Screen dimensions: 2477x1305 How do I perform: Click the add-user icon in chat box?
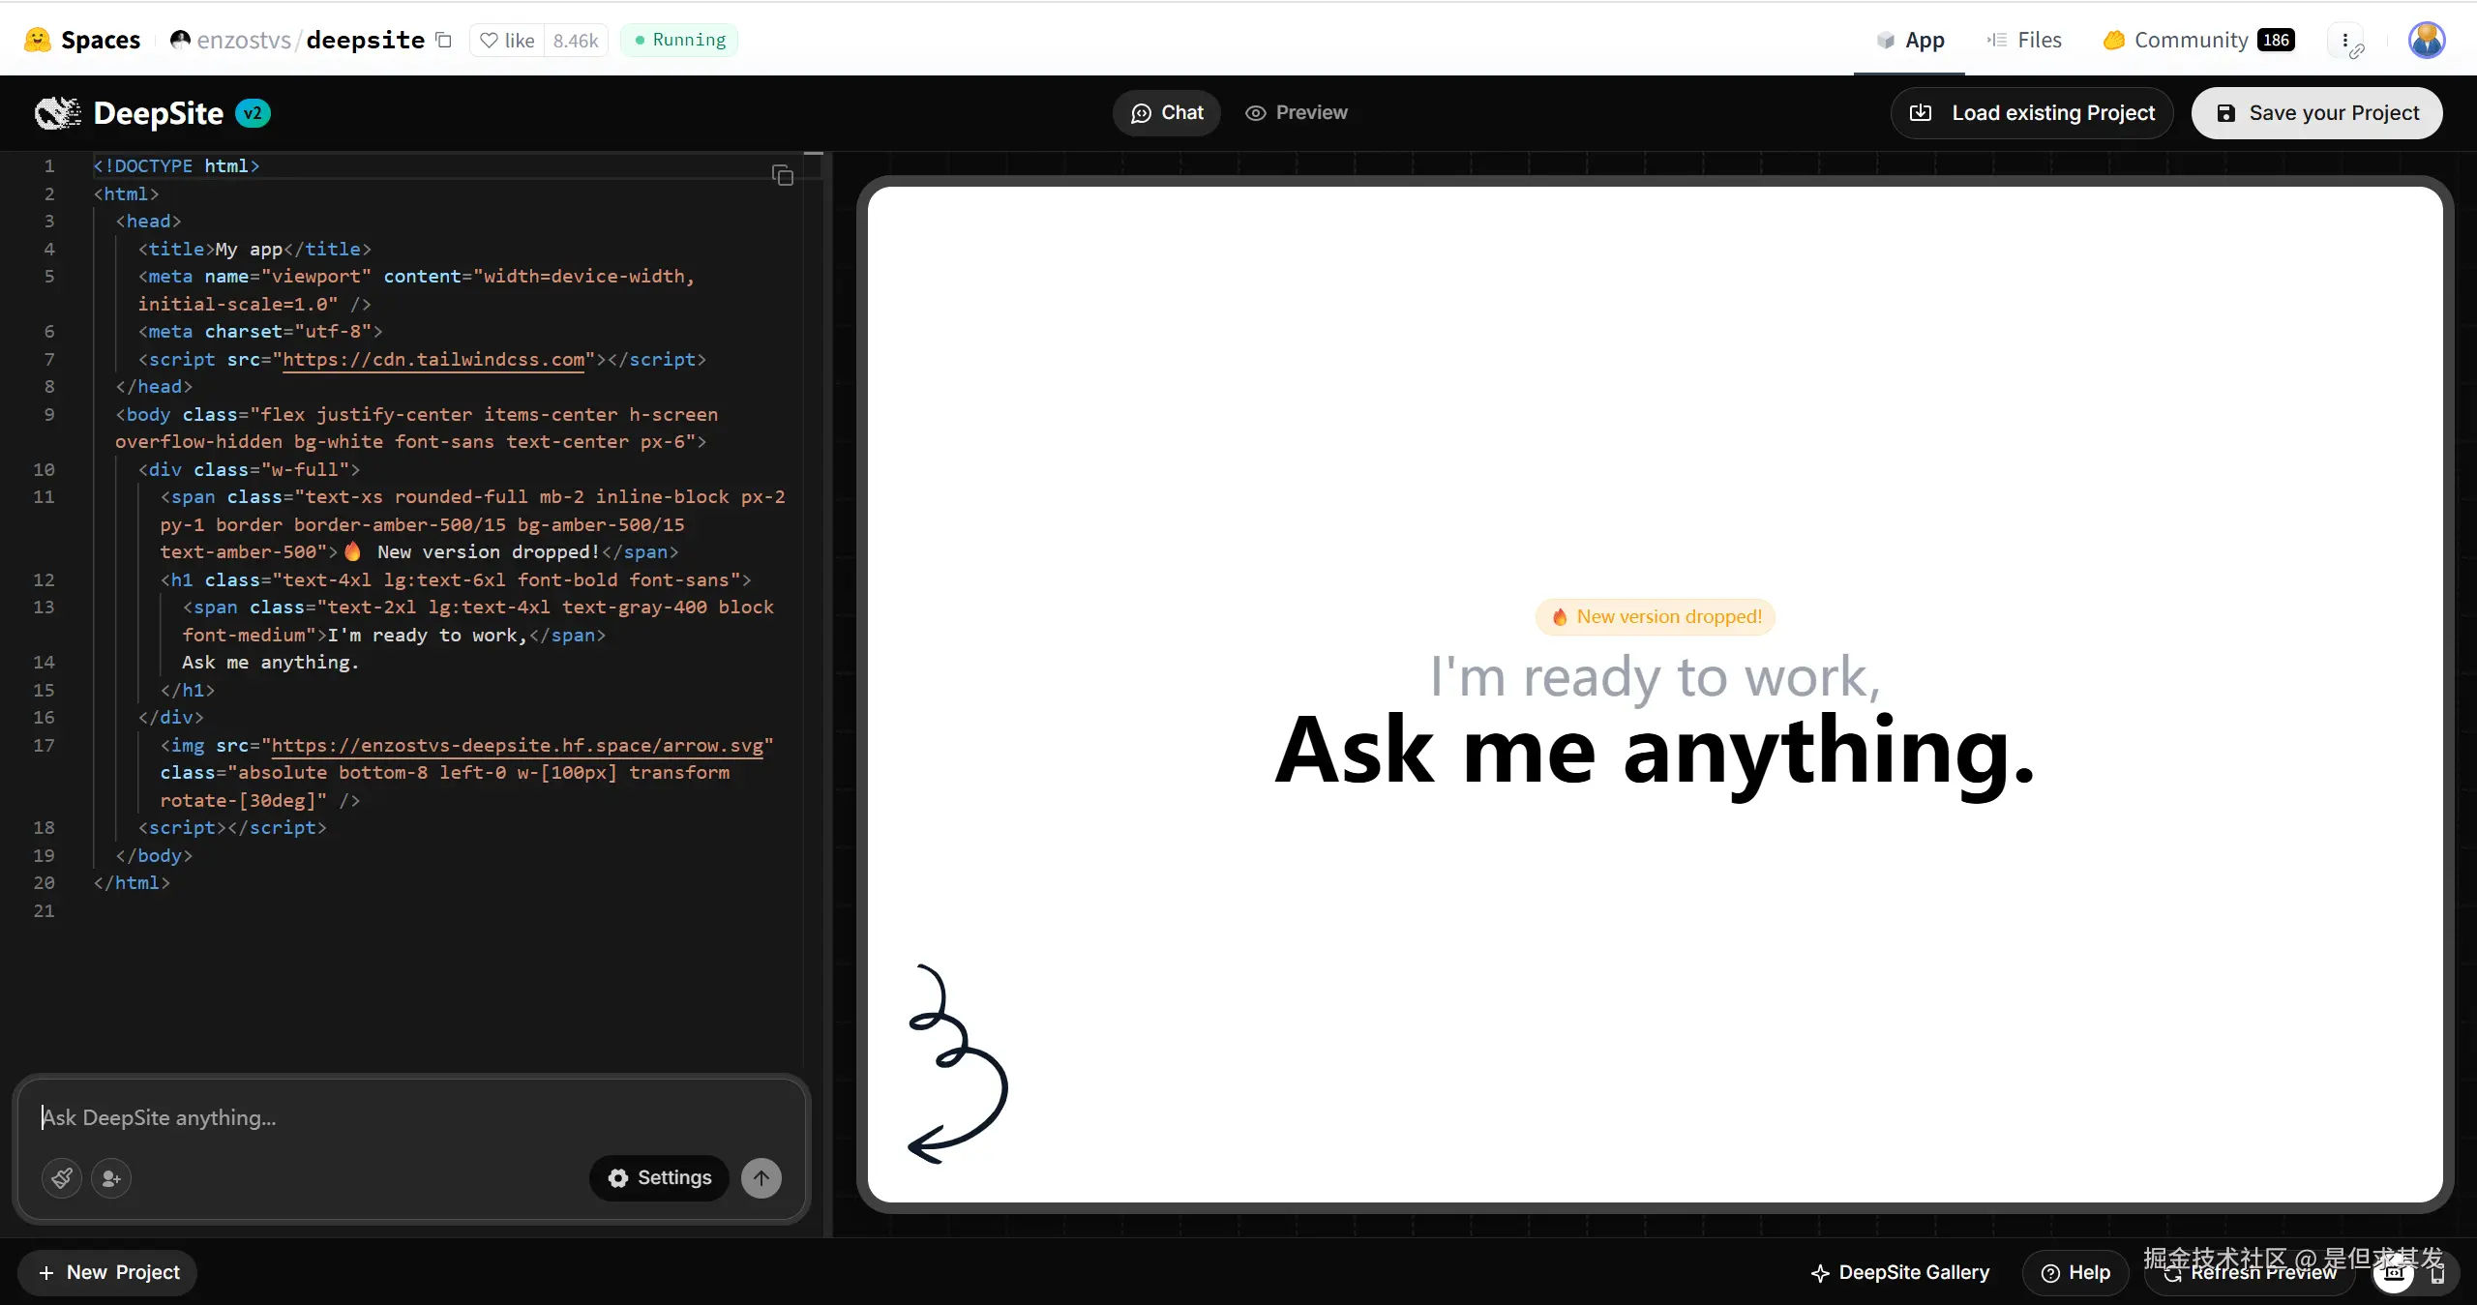click(111, 1177)
